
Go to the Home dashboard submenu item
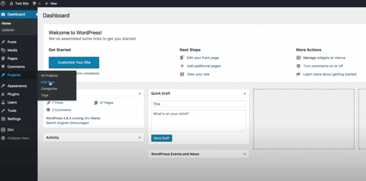point(6,23)
